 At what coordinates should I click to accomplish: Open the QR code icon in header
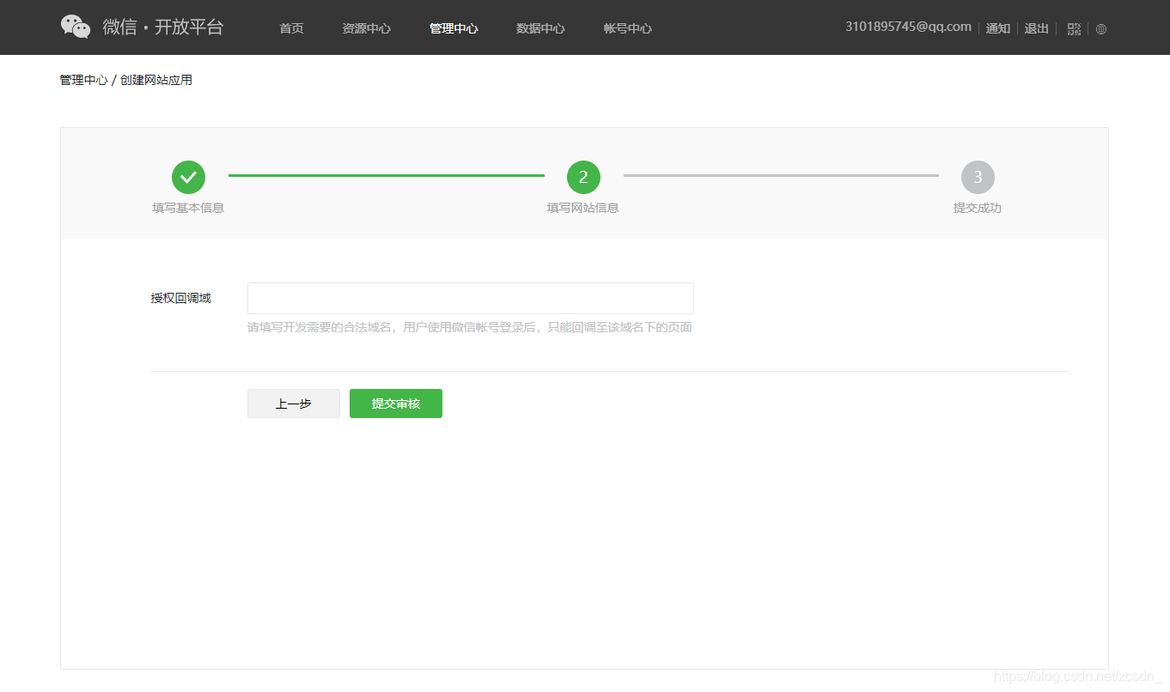tap(1074, 28)
